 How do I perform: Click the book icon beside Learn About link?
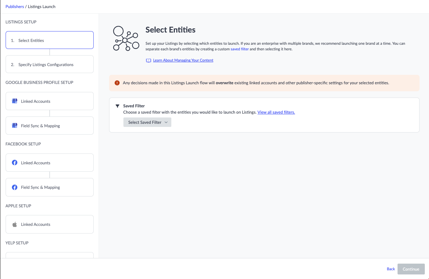tap(148, 60)
